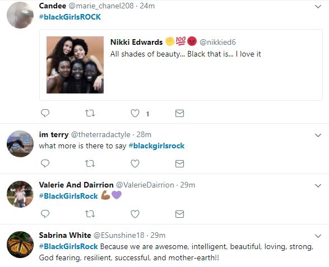Retweet Valerie And Dairrion's tweet

(90, 214)
